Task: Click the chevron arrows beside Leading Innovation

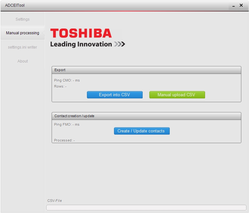Action: tap(119, 44)
